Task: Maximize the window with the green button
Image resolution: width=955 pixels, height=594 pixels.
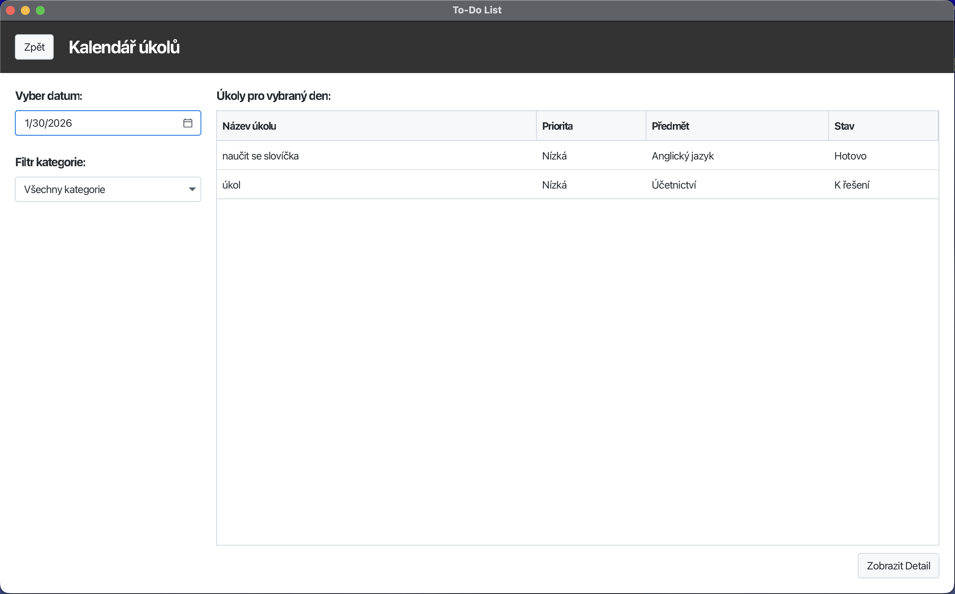Action: coord(41,10)
